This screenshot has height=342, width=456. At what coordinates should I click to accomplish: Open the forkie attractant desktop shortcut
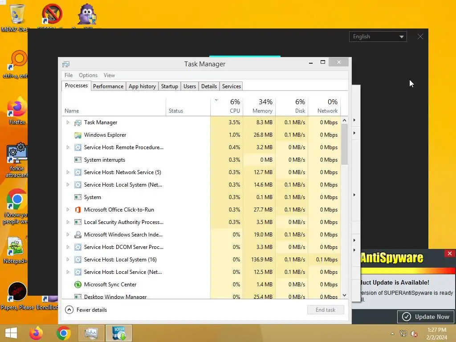(17, 159)
